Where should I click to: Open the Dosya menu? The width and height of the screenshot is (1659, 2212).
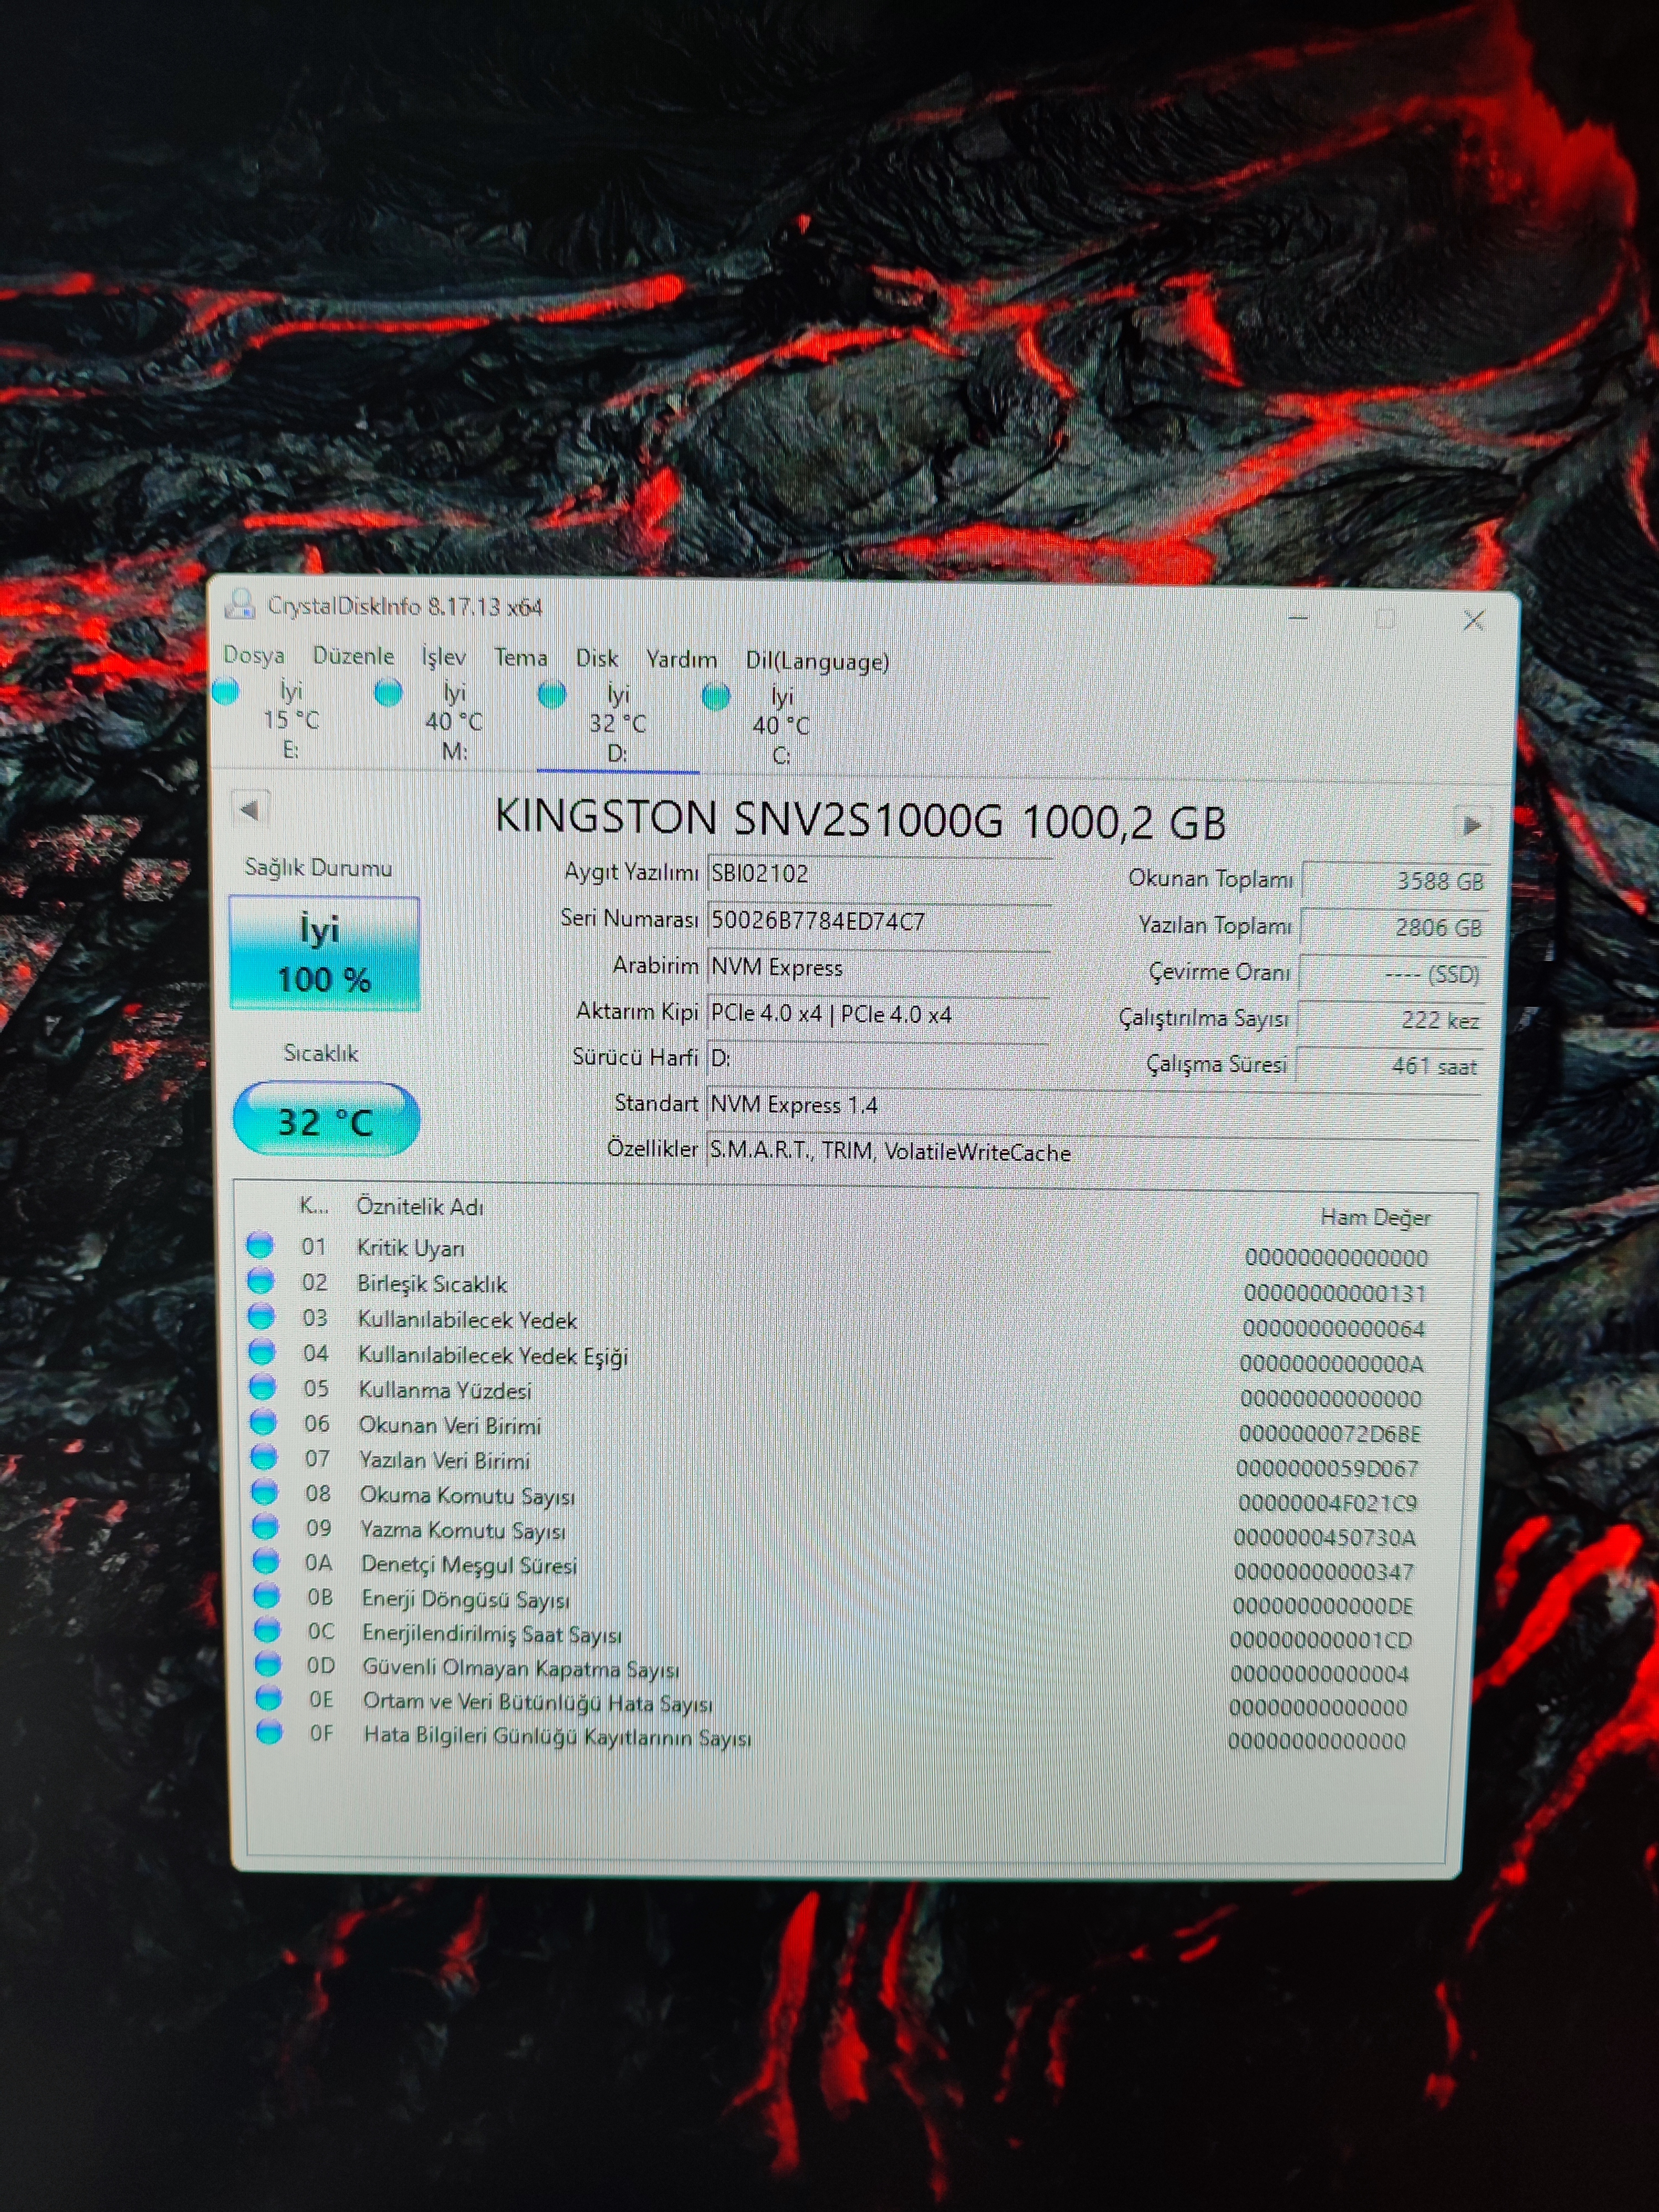pyautogui.click(x=253, y=655)
